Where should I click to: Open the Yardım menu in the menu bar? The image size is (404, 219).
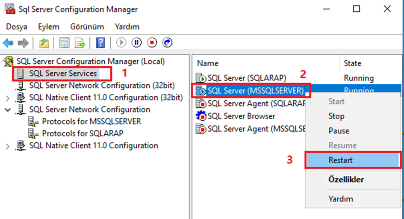(x=127, y=27)
